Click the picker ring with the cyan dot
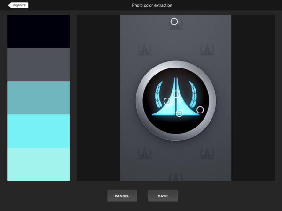The image size is (282, 211). click(x=179, y=113)
